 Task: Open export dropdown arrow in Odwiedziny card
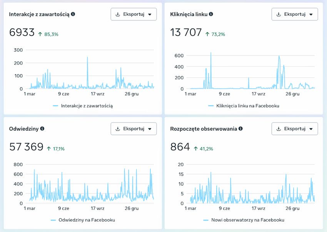pyautogui.click(x=150, y=129)
